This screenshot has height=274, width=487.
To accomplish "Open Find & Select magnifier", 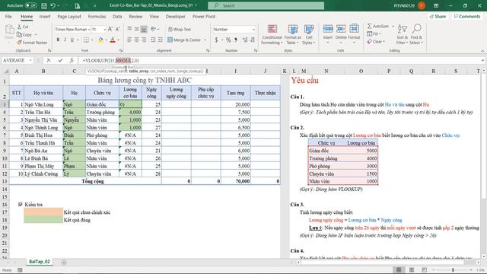I will [416, 34].
